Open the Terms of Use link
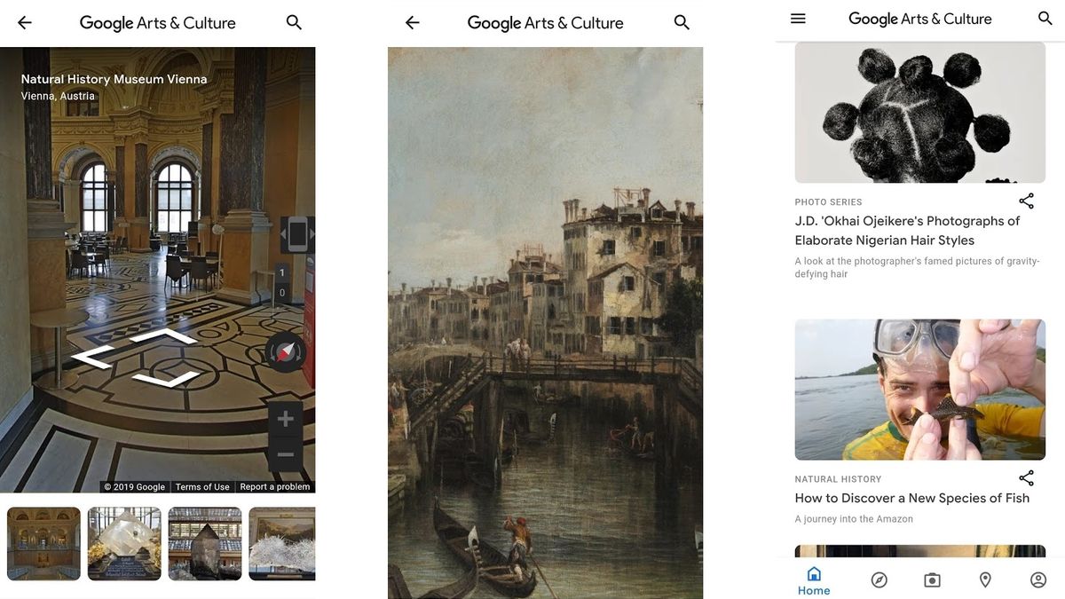 click(201, 486)
